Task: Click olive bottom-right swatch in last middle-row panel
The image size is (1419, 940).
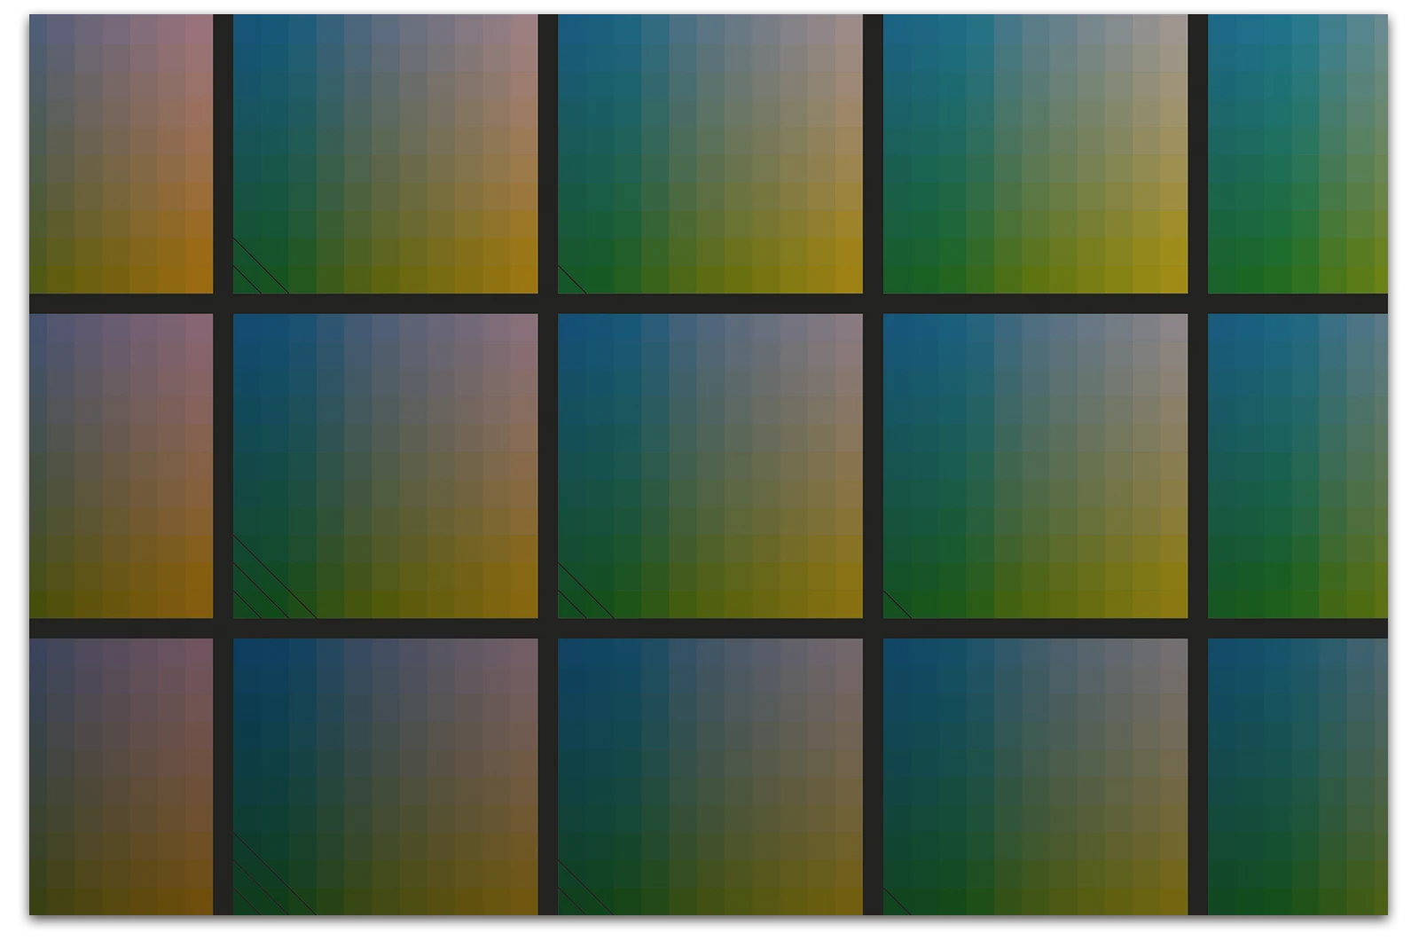Action: tap(1375, 605)
